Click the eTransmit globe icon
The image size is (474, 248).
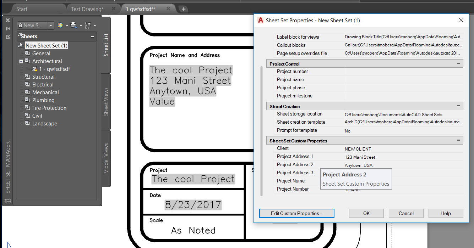click(60, 25)
